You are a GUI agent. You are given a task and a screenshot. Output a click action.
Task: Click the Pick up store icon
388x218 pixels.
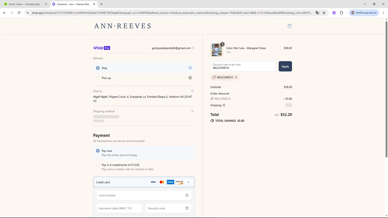[190, 78]
